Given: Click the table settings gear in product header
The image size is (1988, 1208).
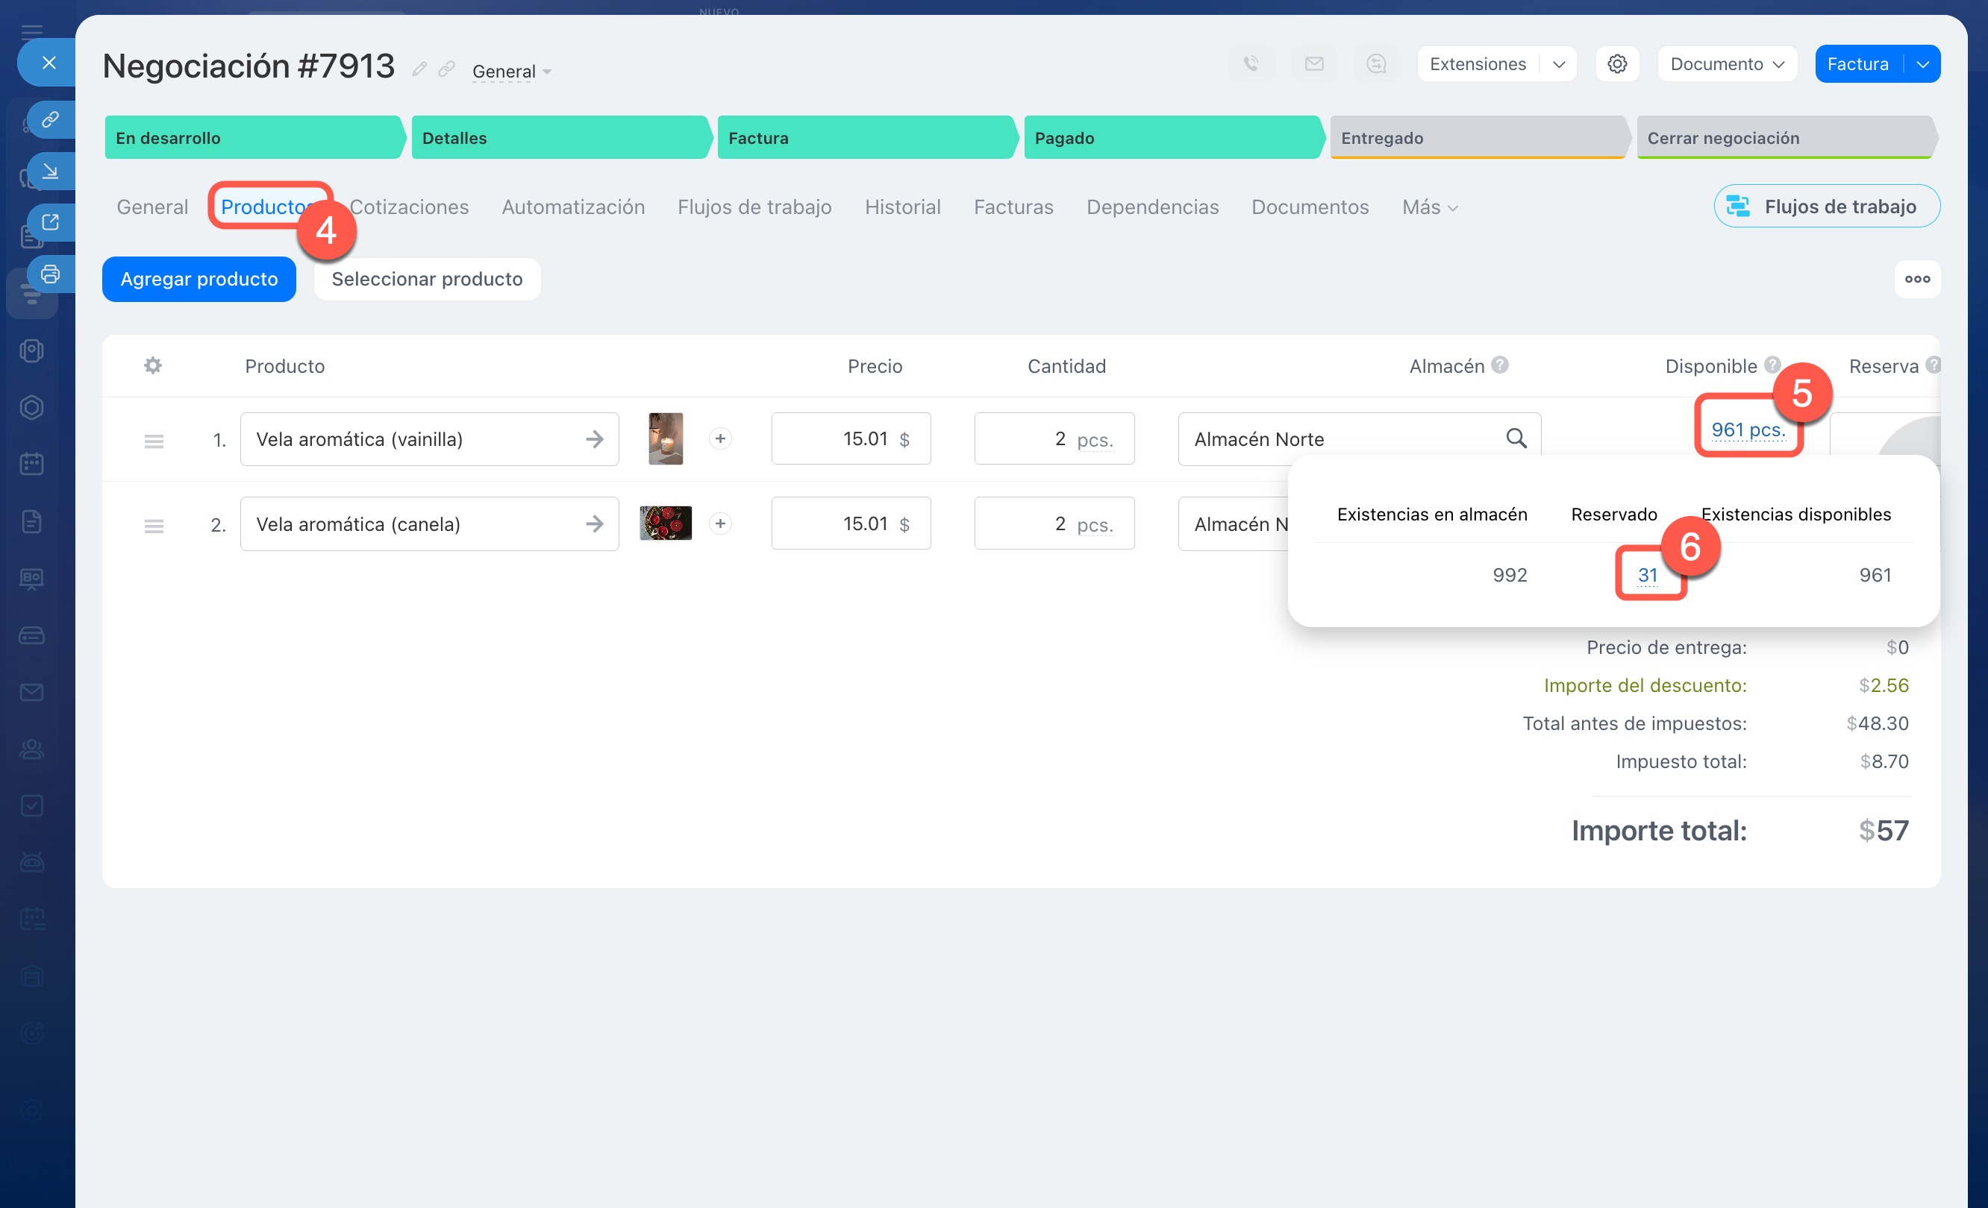Looking at the screenshot, I should click(152, 366).
